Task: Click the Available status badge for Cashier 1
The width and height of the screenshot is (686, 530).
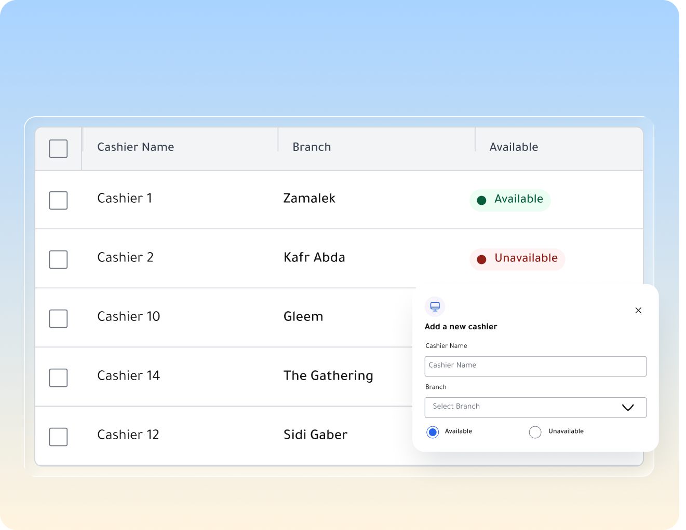Action: [510, 200]
